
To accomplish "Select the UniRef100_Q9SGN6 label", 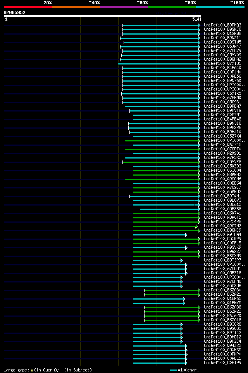I will coord(222,179).
